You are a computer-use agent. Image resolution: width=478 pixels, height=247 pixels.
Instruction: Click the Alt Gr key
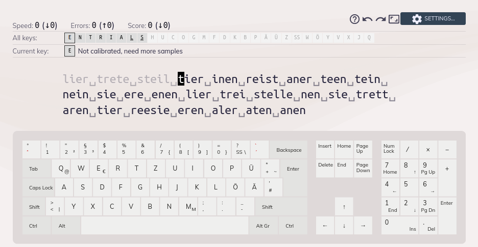(263, 226)
